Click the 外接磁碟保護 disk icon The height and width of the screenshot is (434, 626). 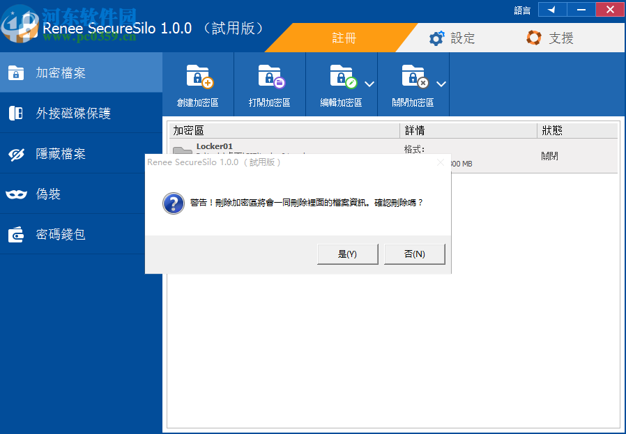click(x=16, y=114)
